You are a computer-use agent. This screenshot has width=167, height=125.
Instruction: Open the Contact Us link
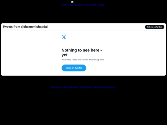tap(79, 4)
